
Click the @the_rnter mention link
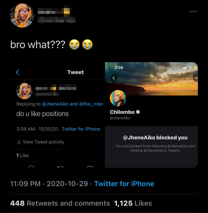tap(91, 104)
